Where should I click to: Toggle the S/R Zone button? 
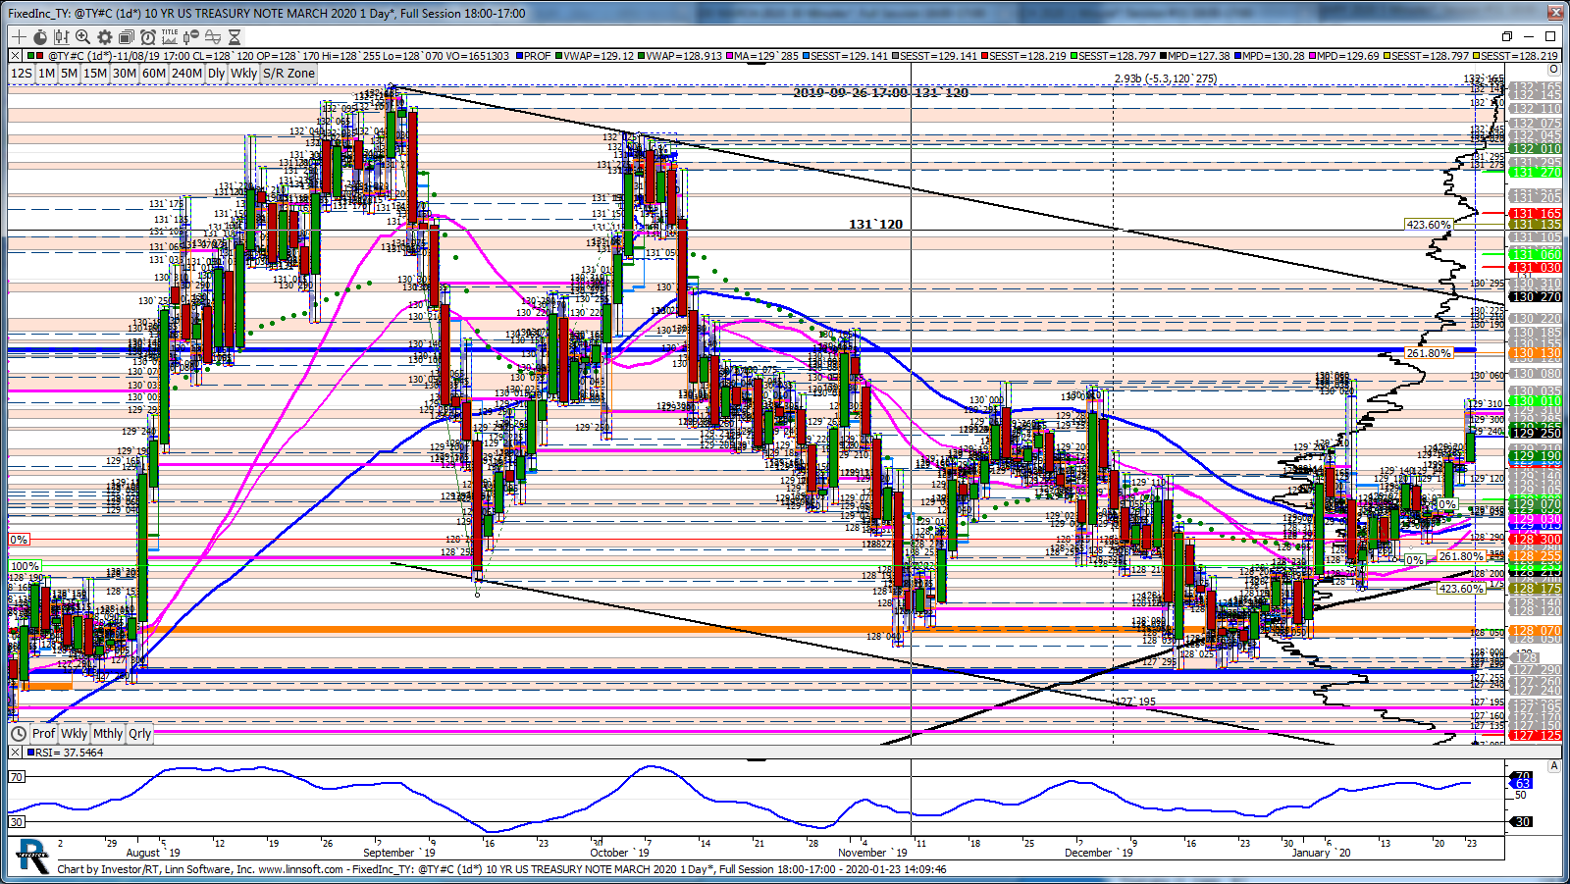pyautogui.click(x=288, y=73)
